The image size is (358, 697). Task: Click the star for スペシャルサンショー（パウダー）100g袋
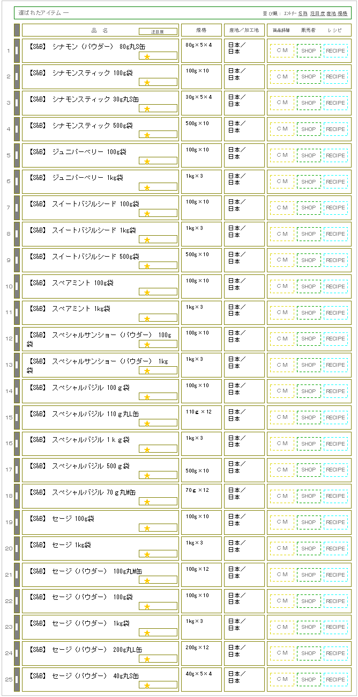point(147,345)
